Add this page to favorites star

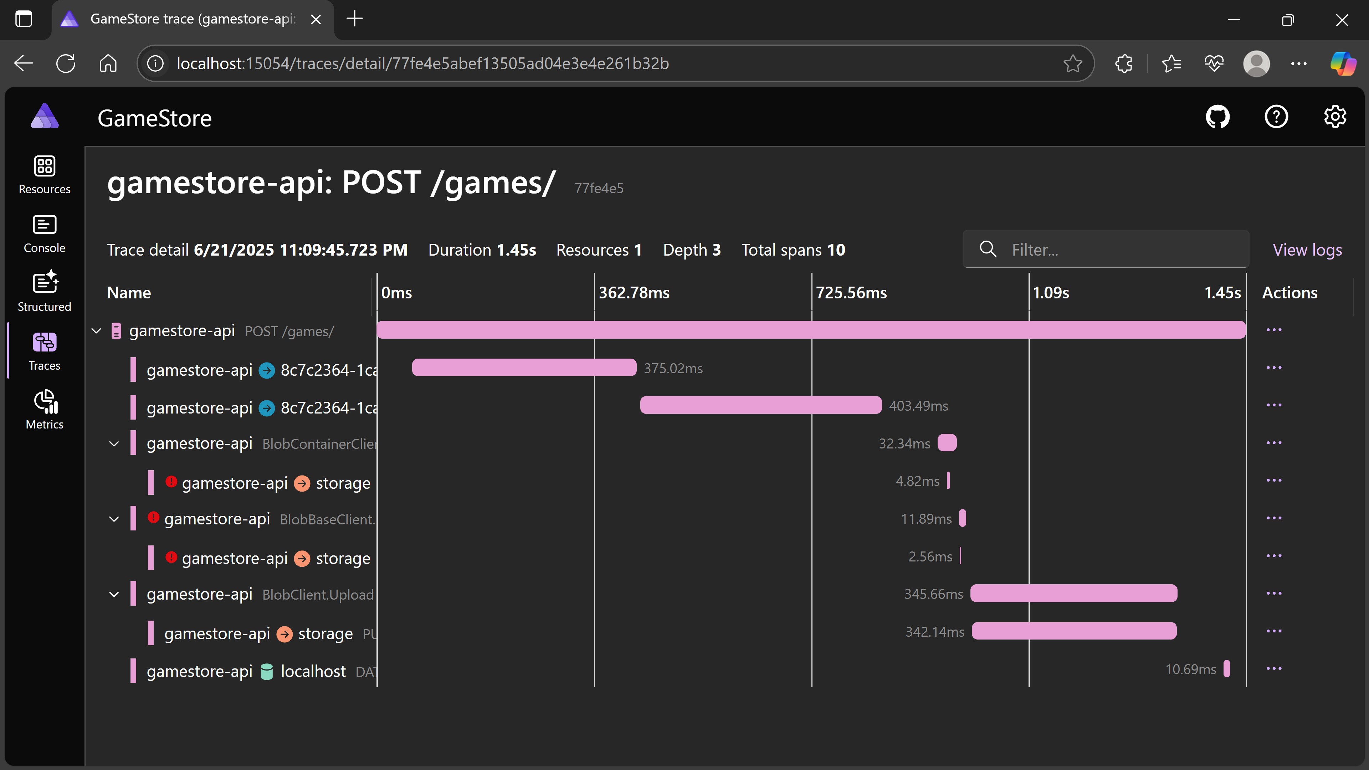[x=1073, y=64]
